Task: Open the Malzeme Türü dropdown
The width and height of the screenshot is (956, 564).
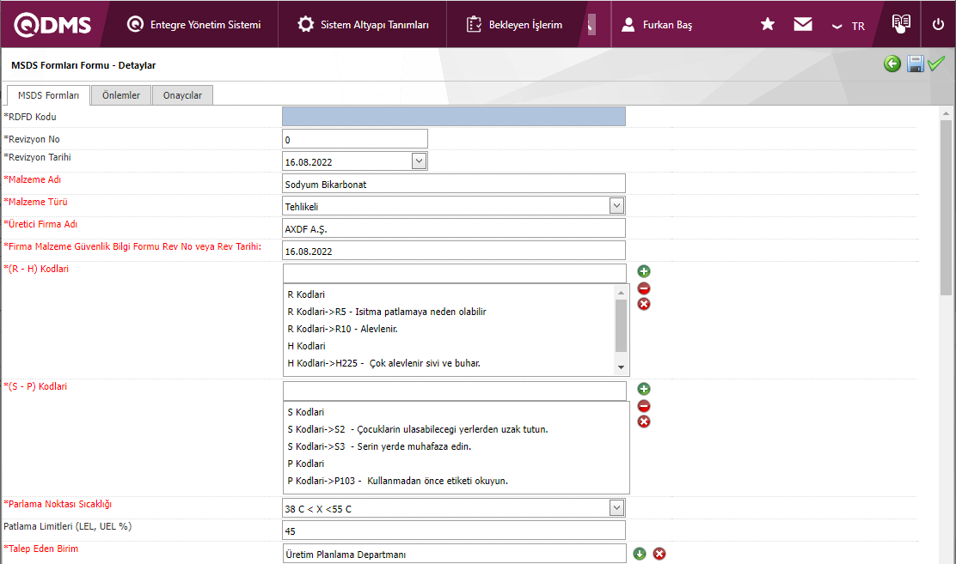Action: click(616, 206)
